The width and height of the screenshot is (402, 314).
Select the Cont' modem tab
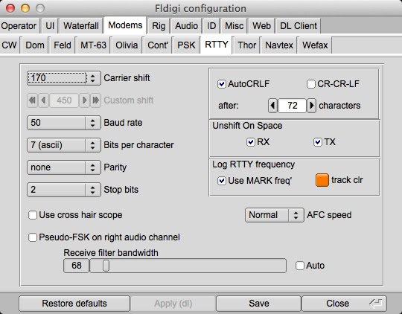[x=158, y=45]
